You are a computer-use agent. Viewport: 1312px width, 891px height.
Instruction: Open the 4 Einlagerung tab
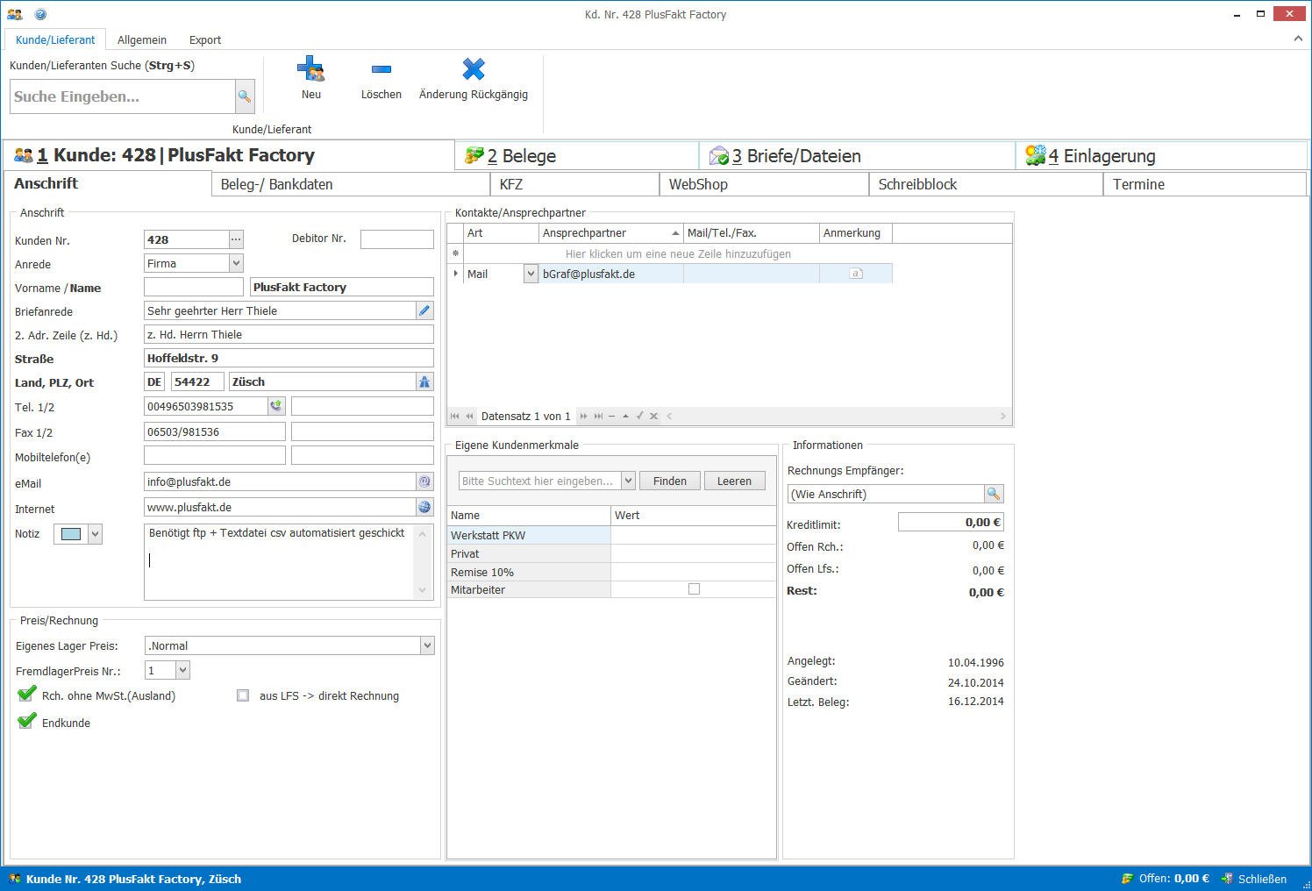[1161, 155]
